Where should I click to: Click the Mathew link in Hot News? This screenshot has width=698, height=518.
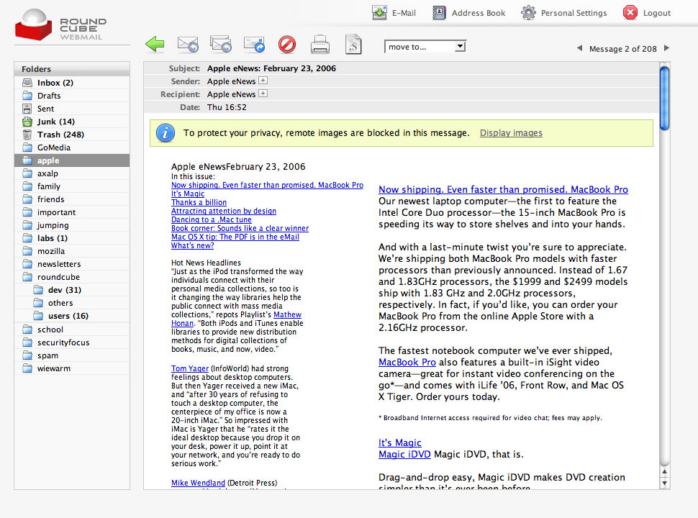tap(287, 314)
